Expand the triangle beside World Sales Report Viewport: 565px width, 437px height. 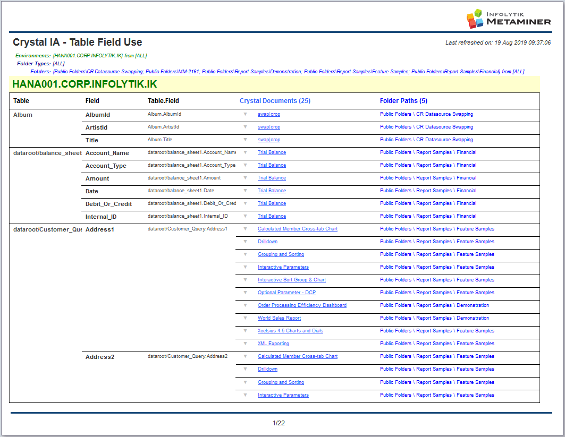(x=245, y=318)
